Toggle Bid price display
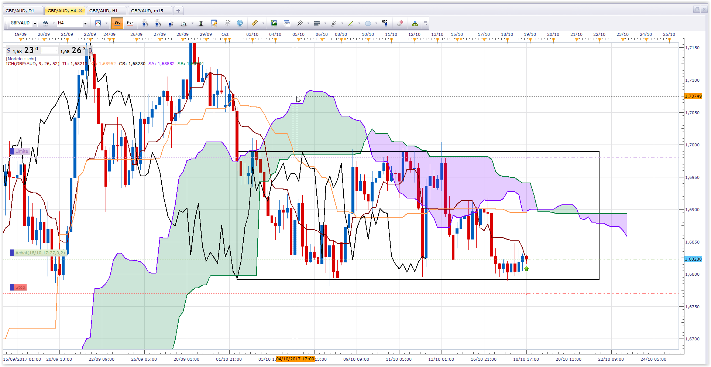Image resolution: width=711 pixels, height=367 pixels. [x=117, y=23]
